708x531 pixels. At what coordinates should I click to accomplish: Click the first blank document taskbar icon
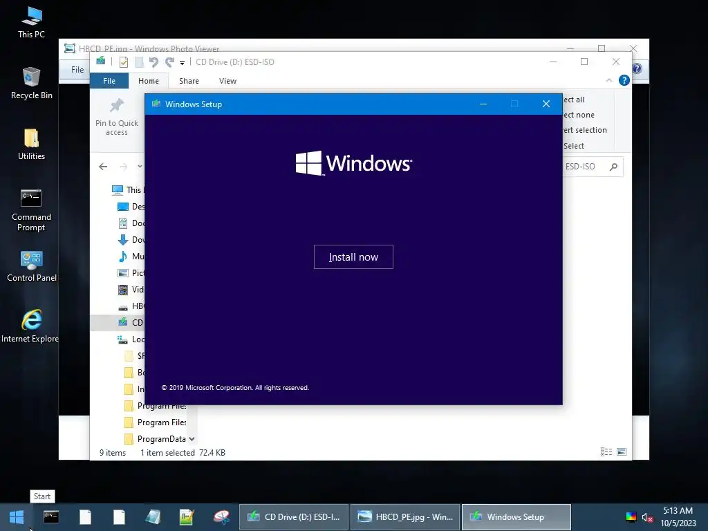click(85, 517)
